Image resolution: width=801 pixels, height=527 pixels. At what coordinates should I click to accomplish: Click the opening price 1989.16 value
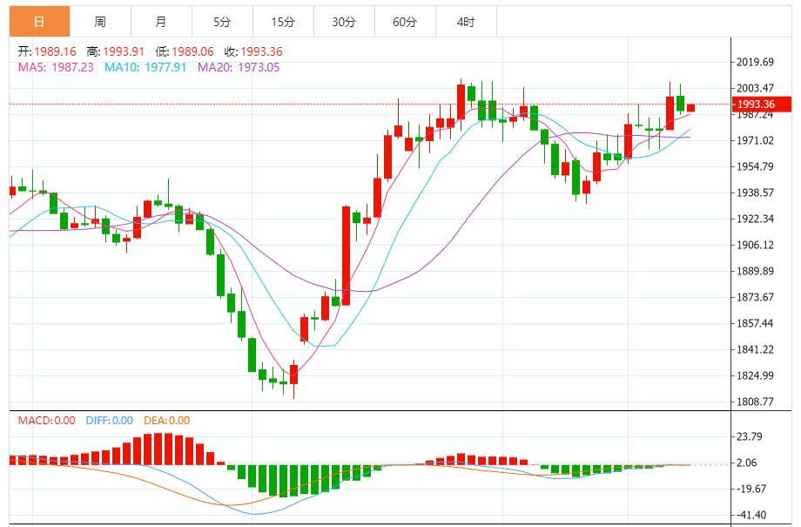pyautogui.click(x=55, y=51)
